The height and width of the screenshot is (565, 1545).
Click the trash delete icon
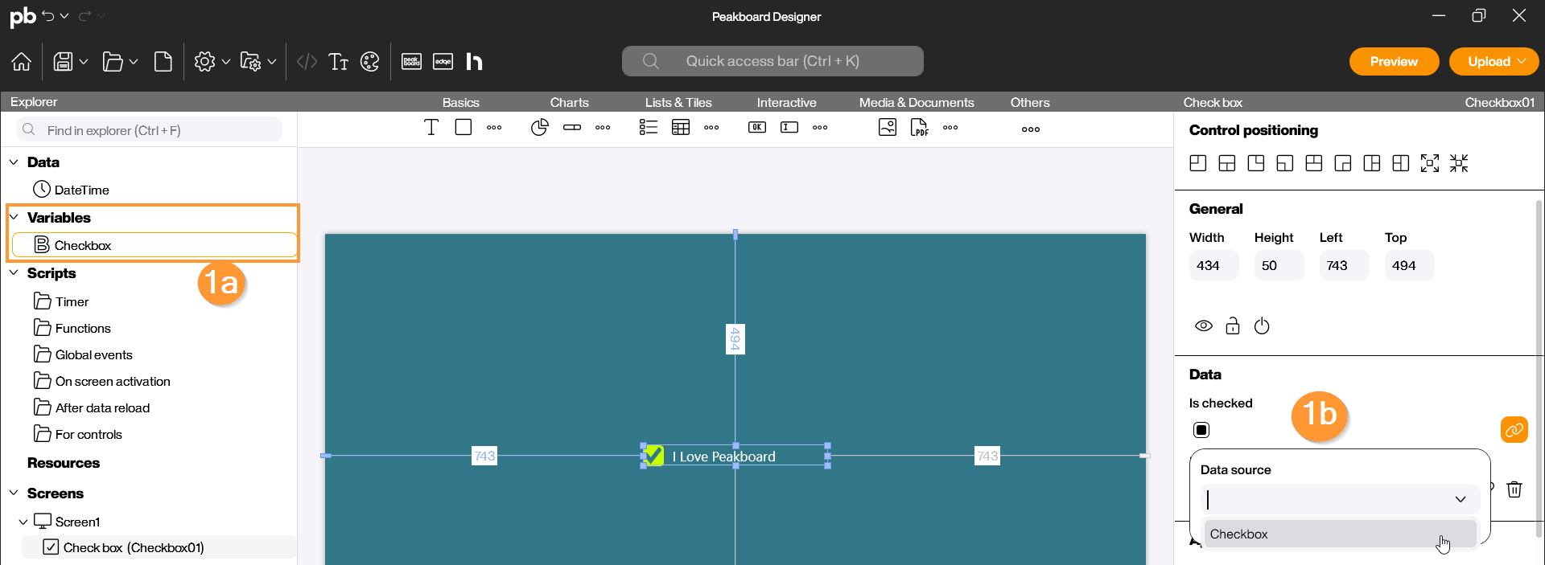1514,489
